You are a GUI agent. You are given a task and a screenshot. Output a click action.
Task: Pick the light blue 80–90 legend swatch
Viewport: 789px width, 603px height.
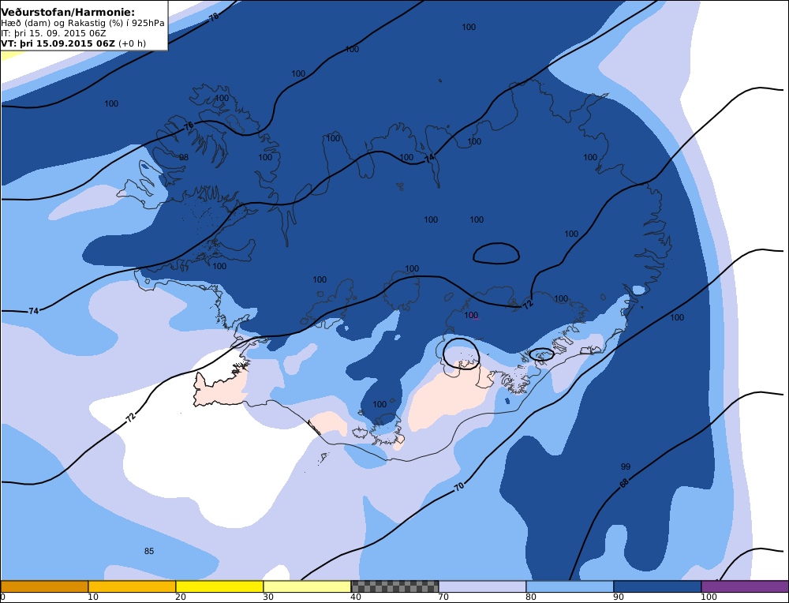[x=570, y=586]
